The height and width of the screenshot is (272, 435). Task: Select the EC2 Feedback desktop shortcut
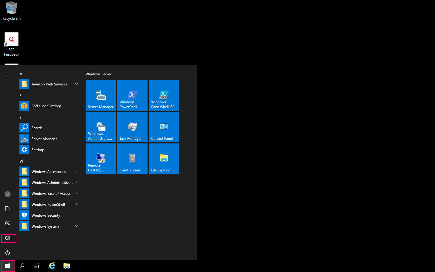click(12, 44)
